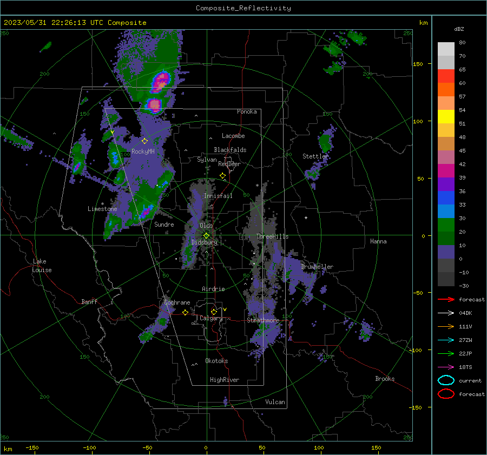Click the Composite_Reflectivity title
The width and height of the screenshot is (487, 455).
tap(243, 8)
